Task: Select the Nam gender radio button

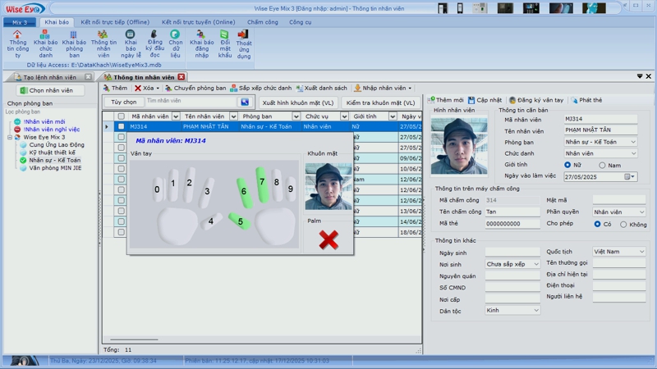Action: click(603, 165)
